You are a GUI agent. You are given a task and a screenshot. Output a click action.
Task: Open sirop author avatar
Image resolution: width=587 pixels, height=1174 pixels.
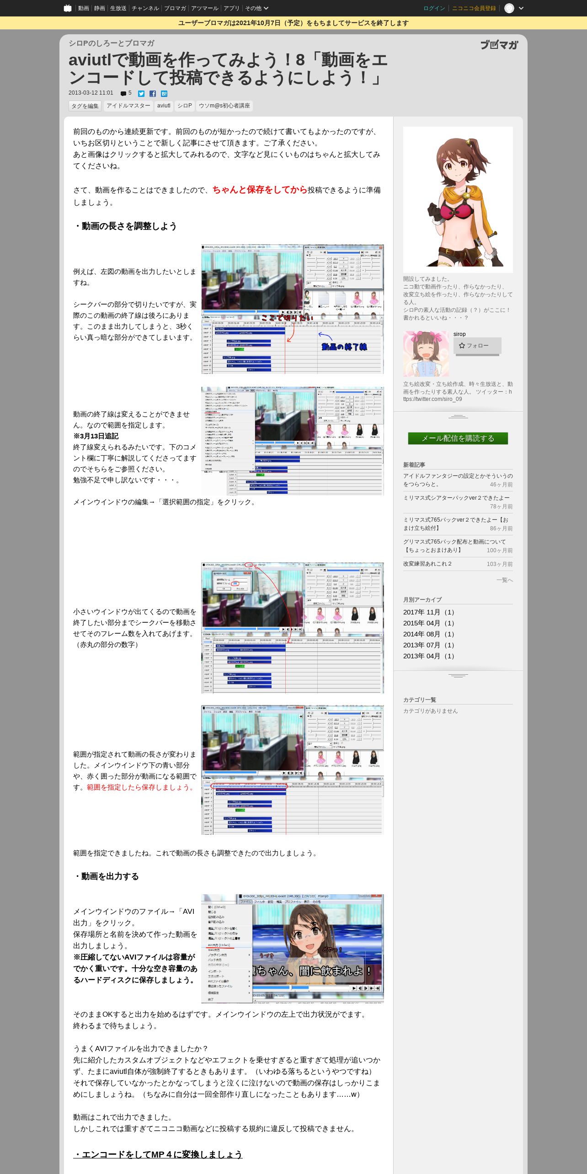click(426, 354)
